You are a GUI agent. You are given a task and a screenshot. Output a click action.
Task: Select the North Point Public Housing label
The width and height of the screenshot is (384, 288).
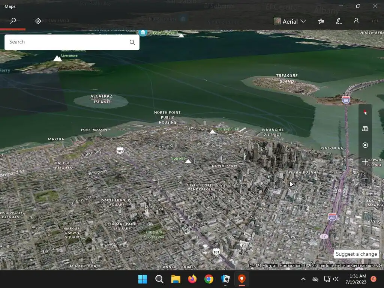point(168,117)
